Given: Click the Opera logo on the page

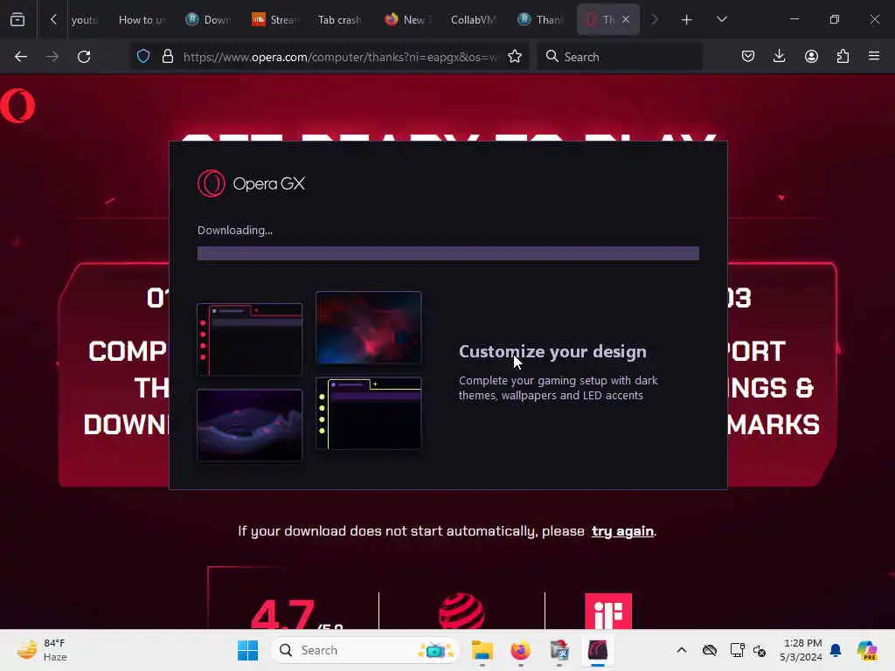Looking at the screenshot, I should click(17, 106).
